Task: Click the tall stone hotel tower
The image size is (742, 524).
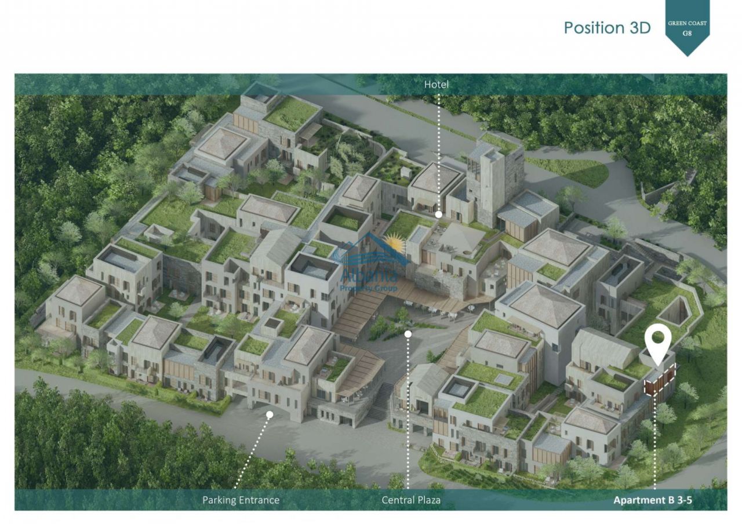Action: [493, 180]
